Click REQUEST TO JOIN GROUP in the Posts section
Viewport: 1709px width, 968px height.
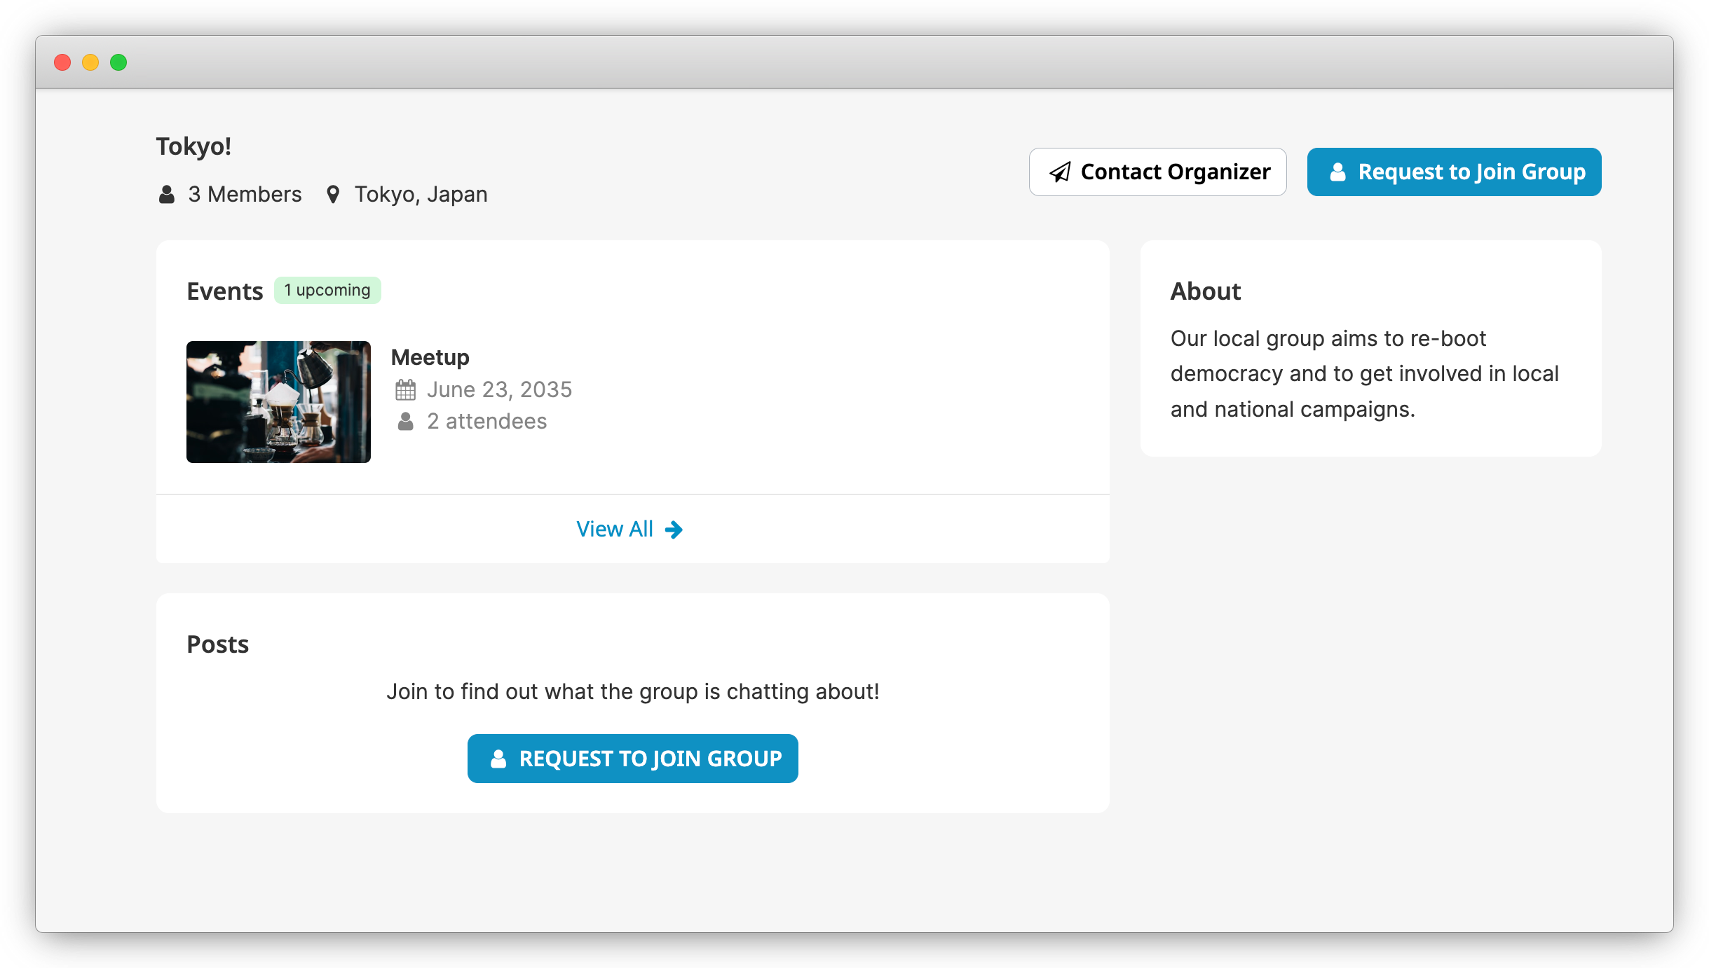(x=632, y=758)
